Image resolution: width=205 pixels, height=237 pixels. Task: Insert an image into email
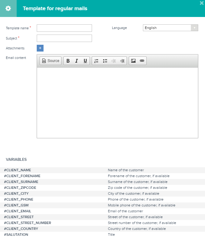pyautogui.click(x=133, y=61)
